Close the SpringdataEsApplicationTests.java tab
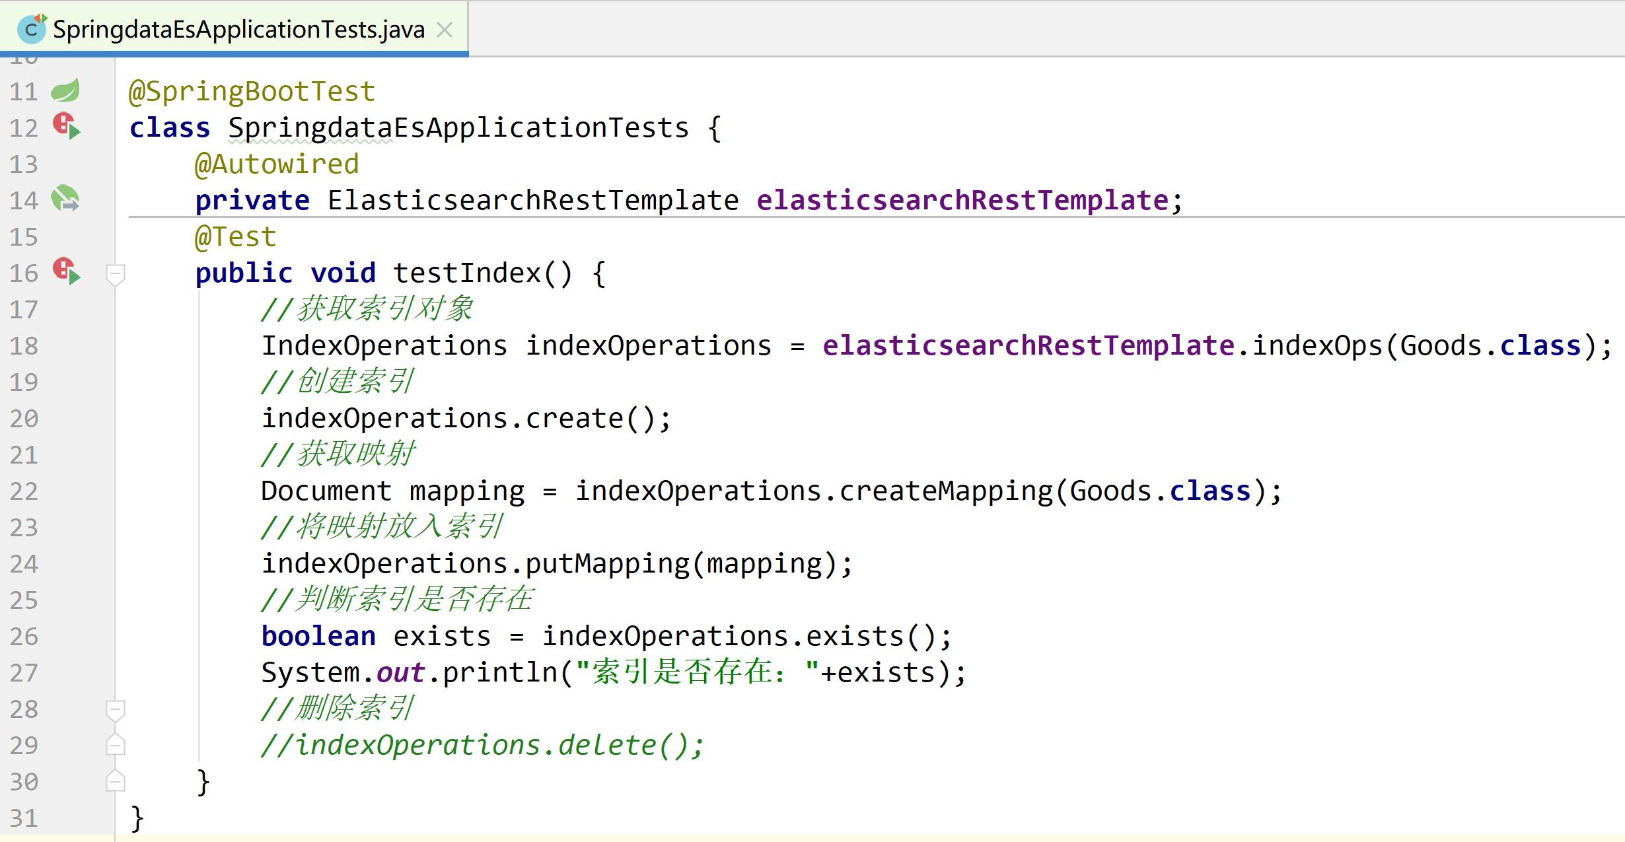1625x842 pixels. [x=445, y=30]
